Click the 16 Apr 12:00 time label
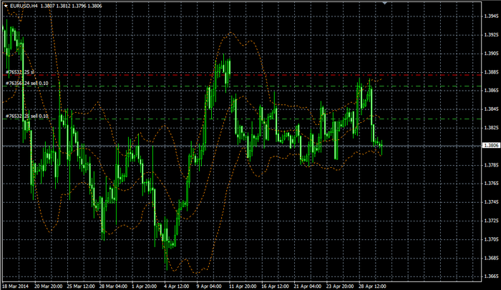The width and height of the screenshot is (501, 290). click(275, 286)
